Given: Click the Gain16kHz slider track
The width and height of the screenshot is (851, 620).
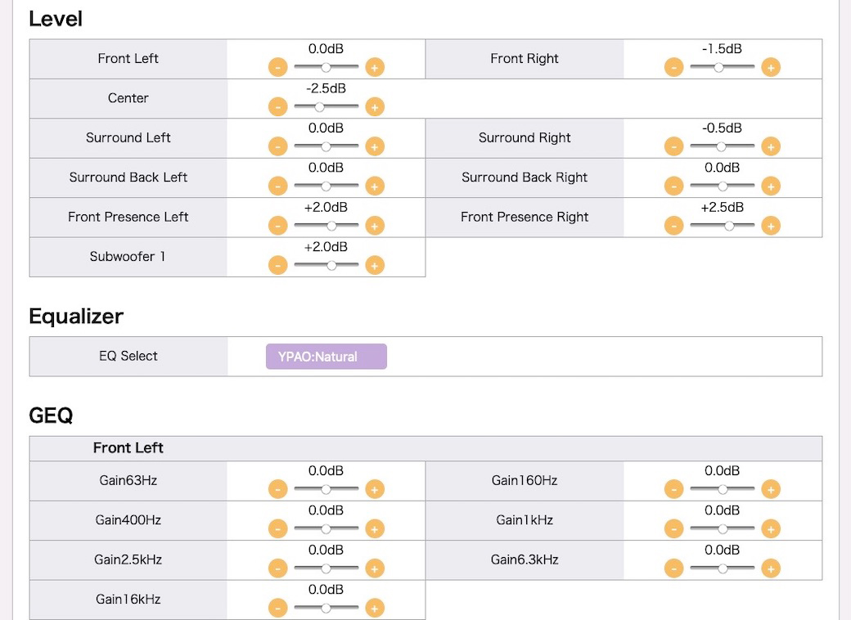Looking at the screenshot, I should tap(326, 608).
